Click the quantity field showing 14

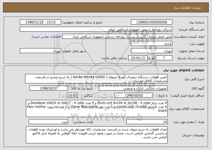click(x=147, y=122)
